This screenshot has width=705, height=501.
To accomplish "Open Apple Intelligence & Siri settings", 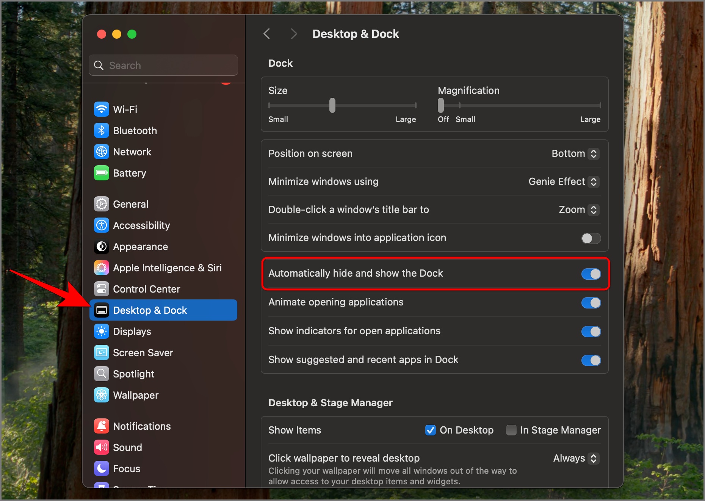I will 167,268.
